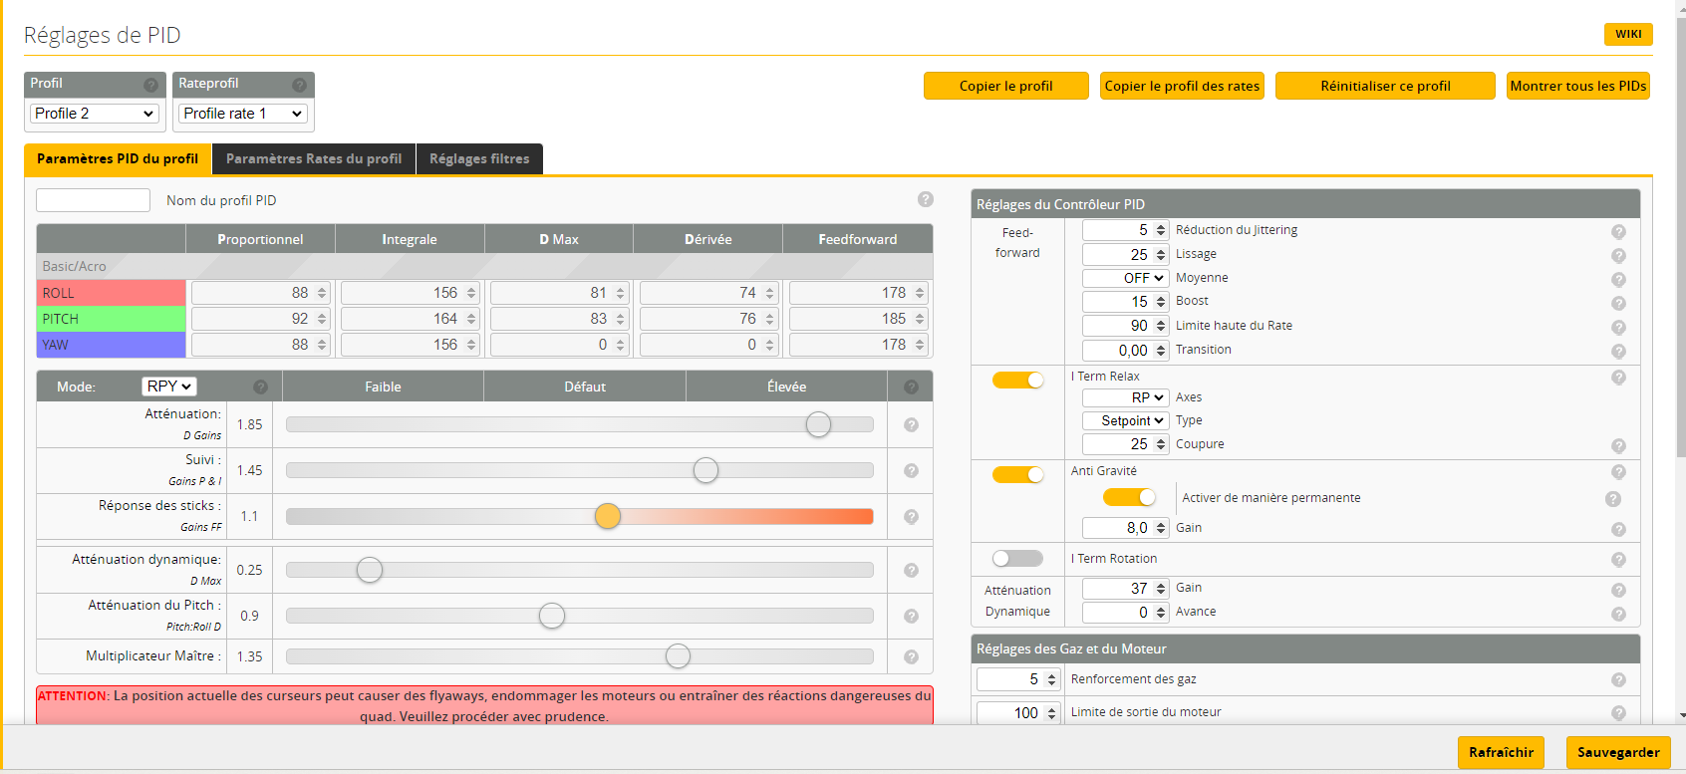Click the Réponse des sticks slider handle
The image size is (1686, 774).
(608, 516)
